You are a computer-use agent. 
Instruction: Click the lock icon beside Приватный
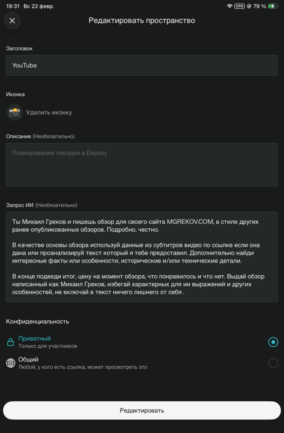(x=11, y=342)
